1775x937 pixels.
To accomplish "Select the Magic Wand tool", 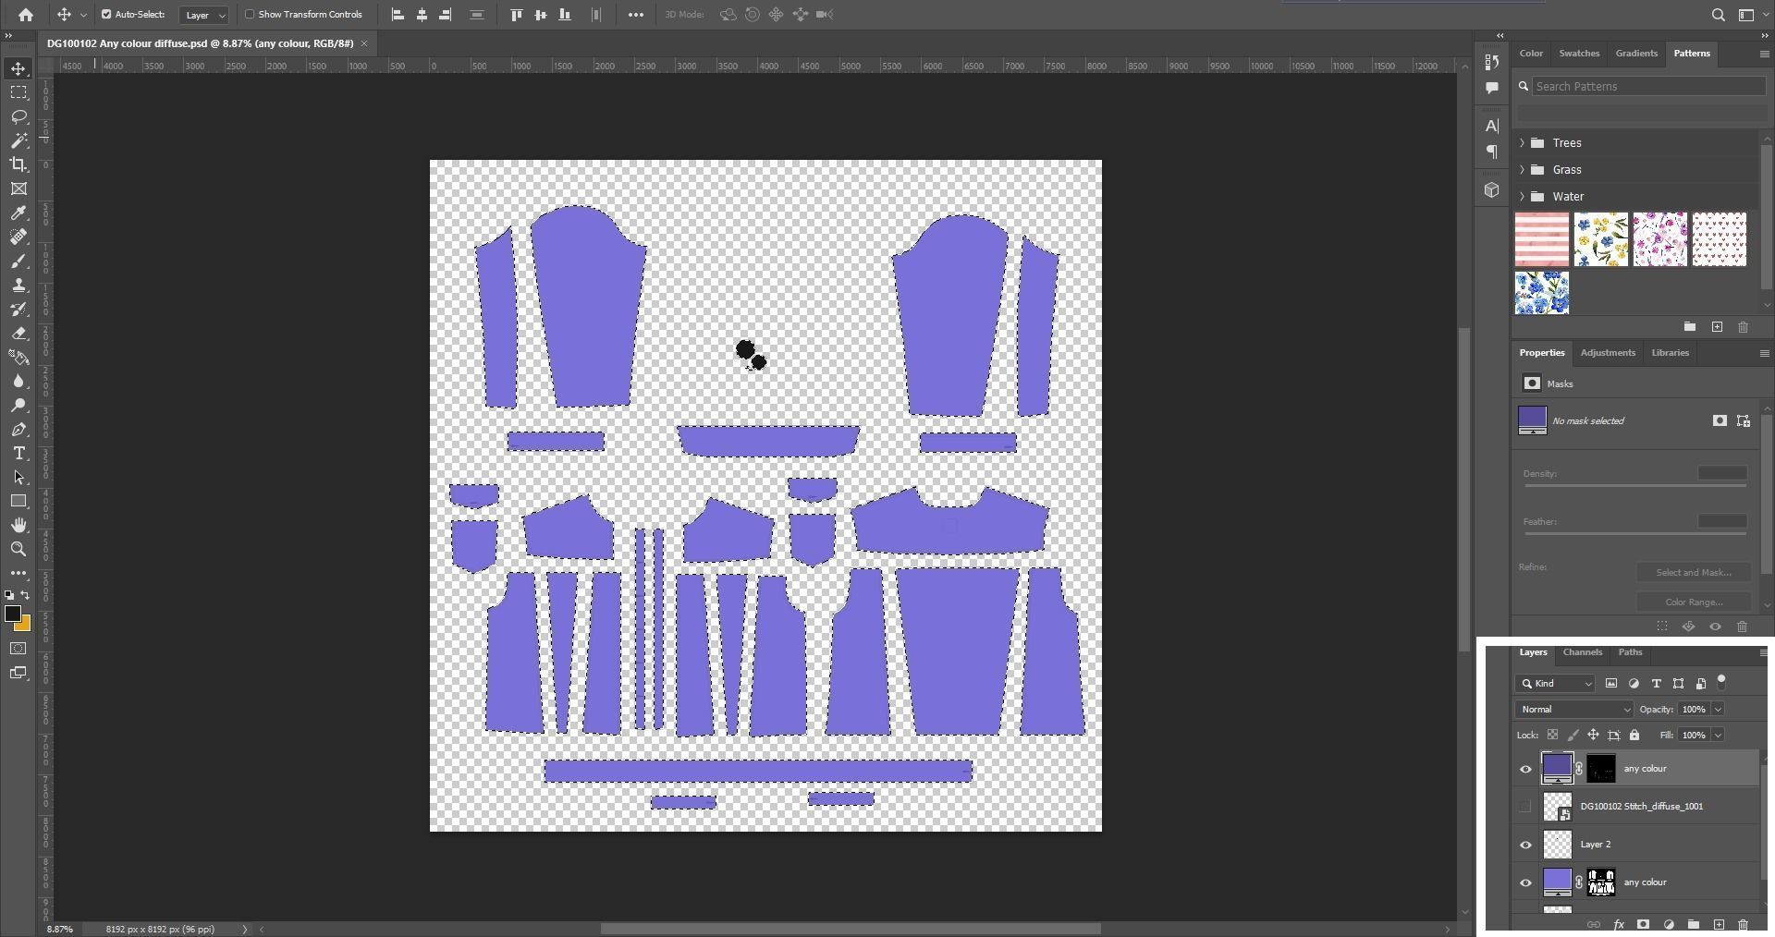I will click(x=18, y=140).
